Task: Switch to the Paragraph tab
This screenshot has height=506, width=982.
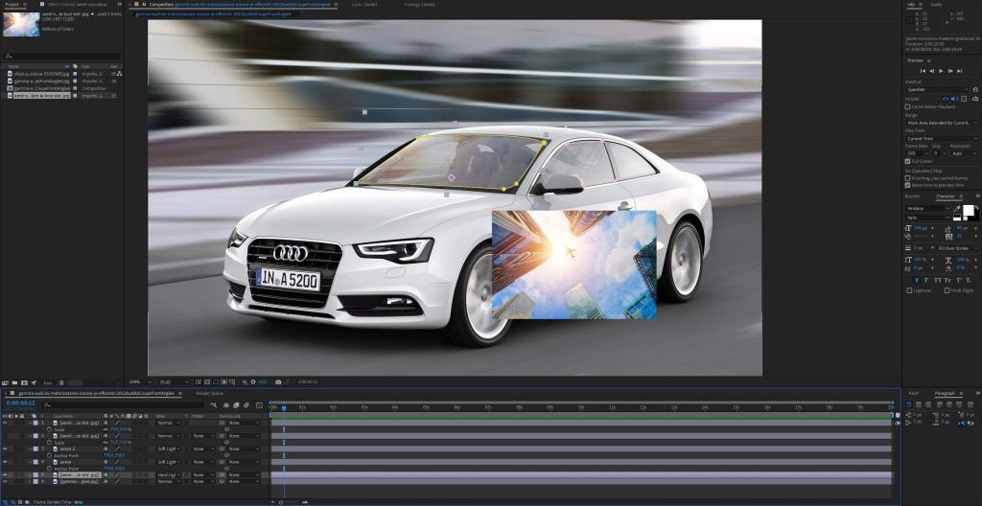Action: click(x=945, y=393)
